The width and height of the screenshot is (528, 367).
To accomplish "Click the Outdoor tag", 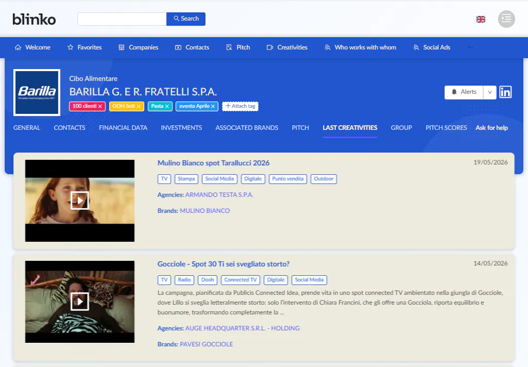I will click(323, 179).
